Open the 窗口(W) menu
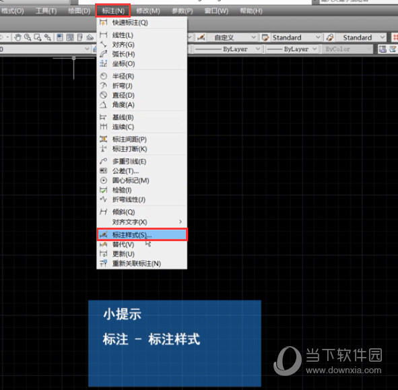The height and width of the screenshot is (390, 398). 216,11
